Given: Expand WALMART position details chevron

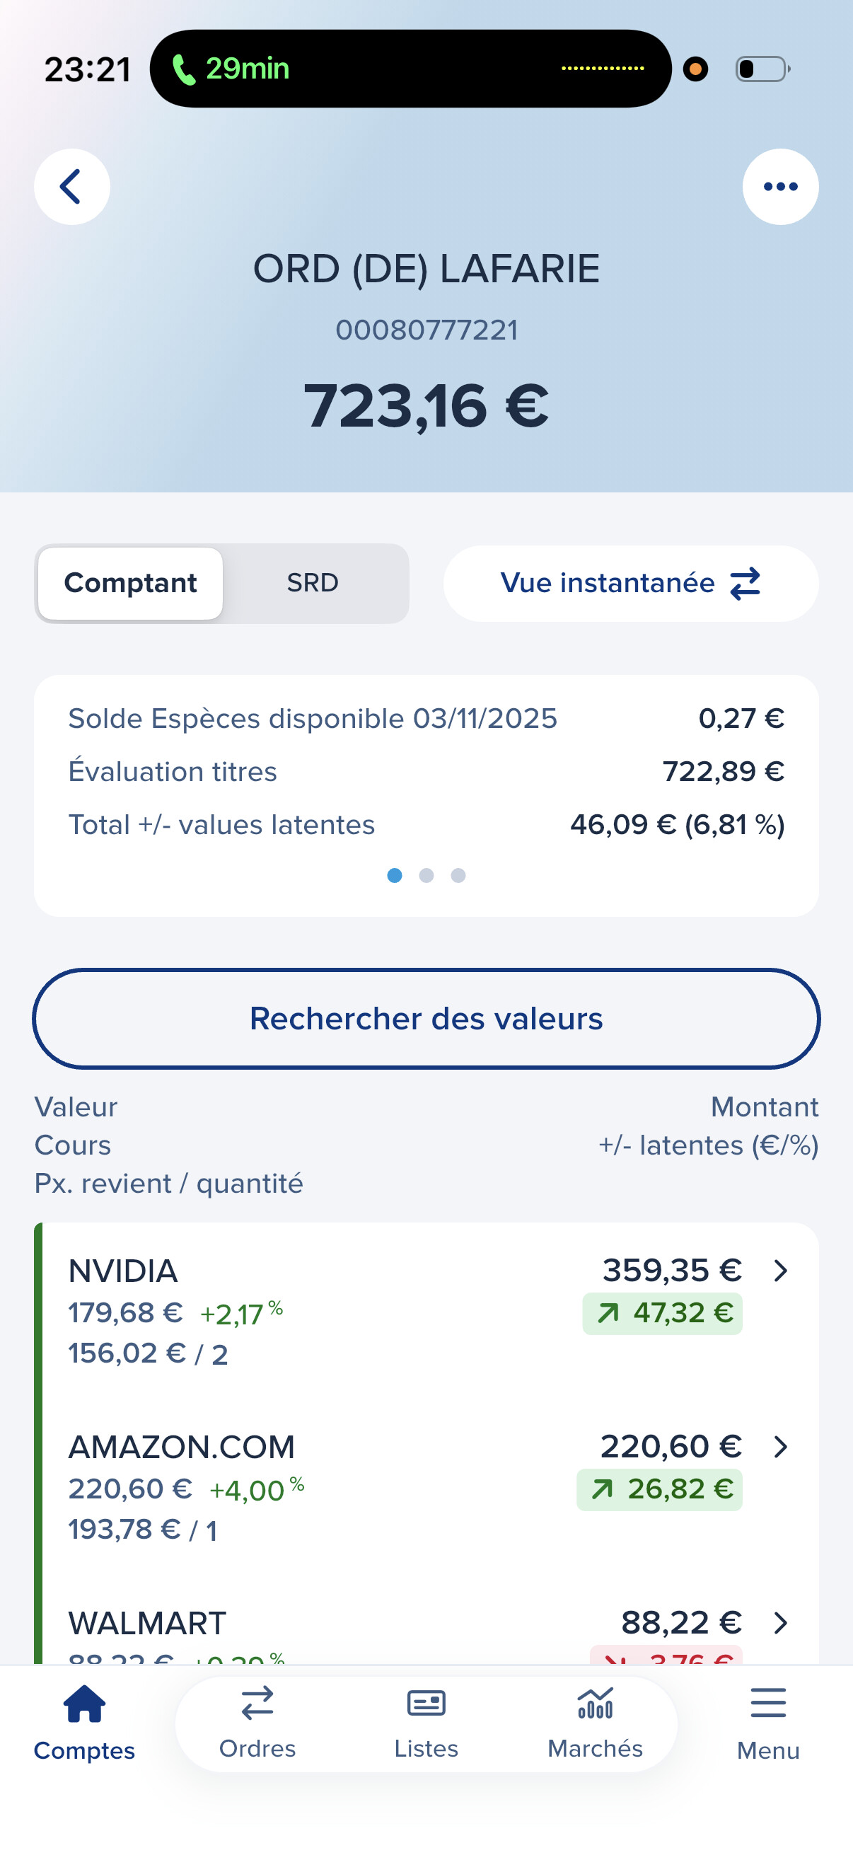Looking at the screenshot, I should pos(780,1623).
